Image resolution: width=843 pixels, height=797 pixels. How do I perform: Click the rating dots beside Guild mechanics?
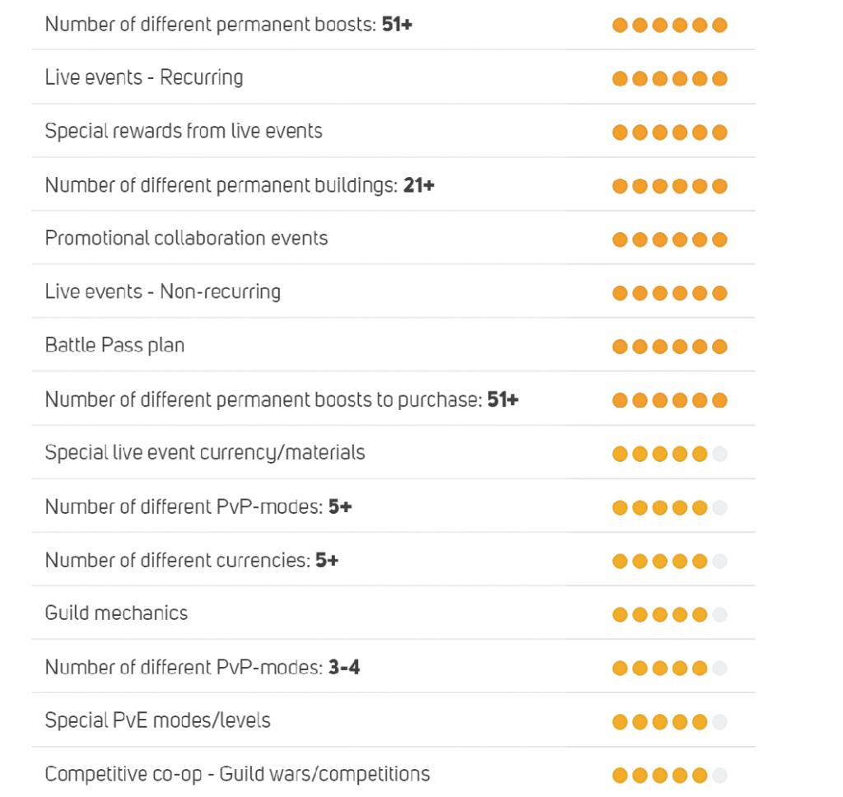(669, 614)
